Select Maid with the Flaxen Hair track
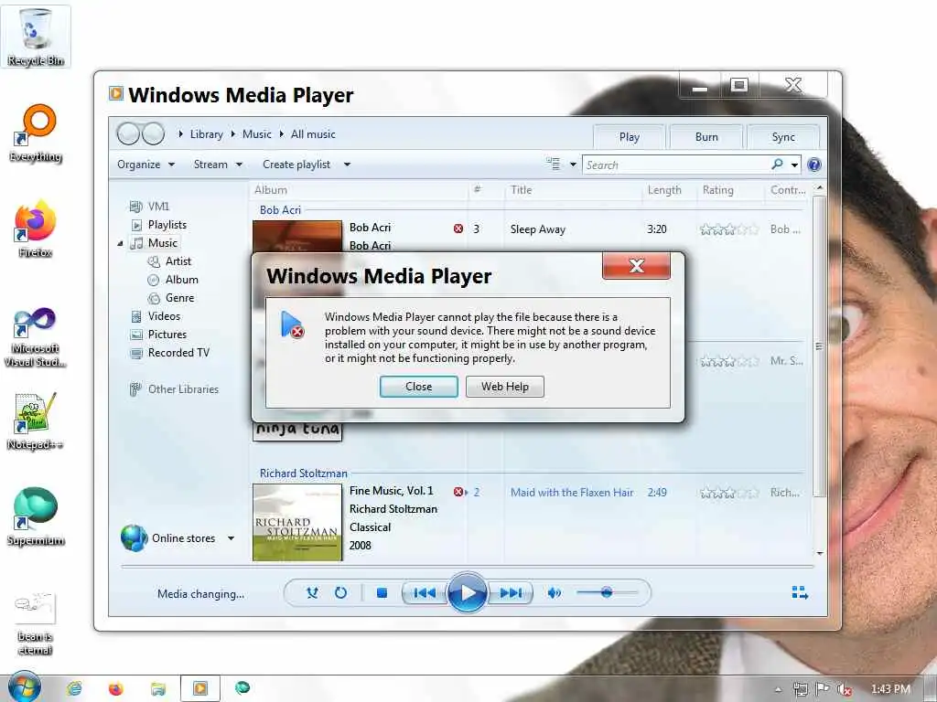This screenshot has height=702, width=937. click(x=572, y=493)
